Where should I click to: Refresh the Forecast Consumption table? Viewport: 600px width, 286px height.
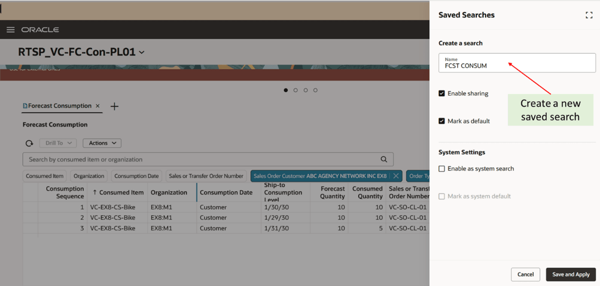[29, 143]
